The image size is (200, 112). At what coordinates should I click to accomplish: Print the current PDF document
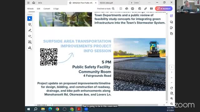coord(132,9)
